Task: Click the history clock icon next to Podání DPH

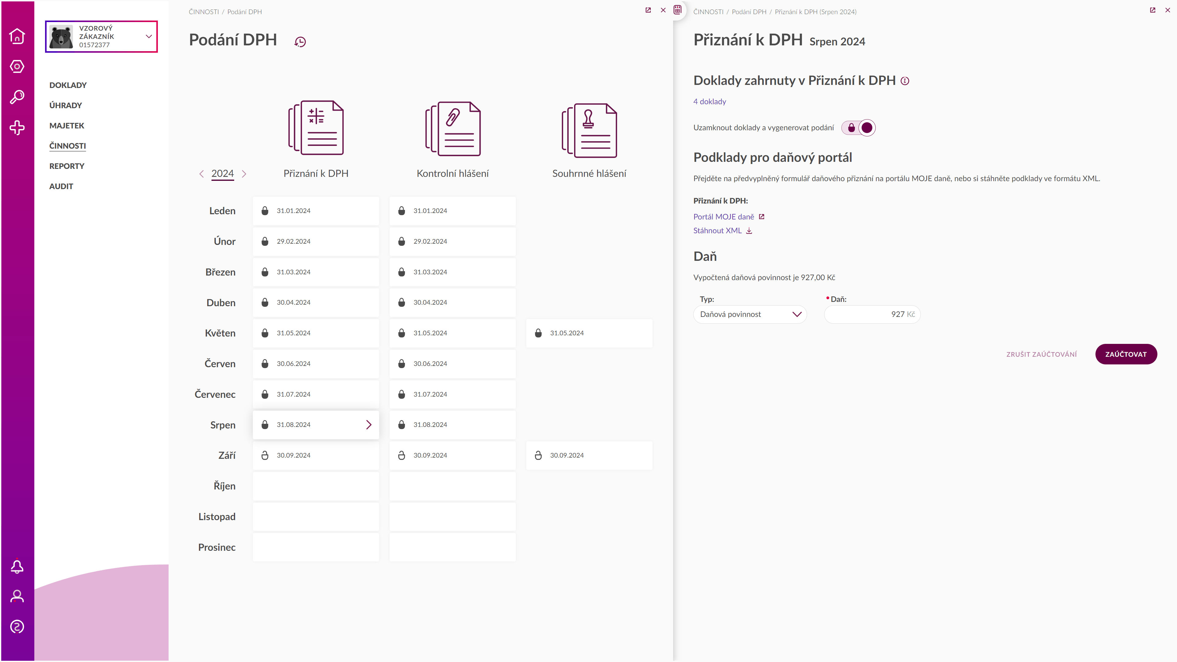Action: click(300, 42)
